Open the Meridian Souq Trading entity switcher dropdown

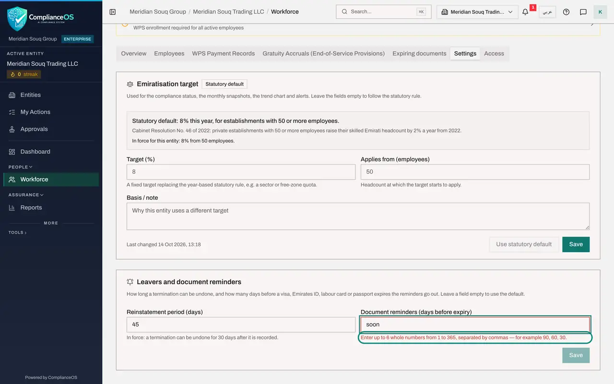click(477, 12)
